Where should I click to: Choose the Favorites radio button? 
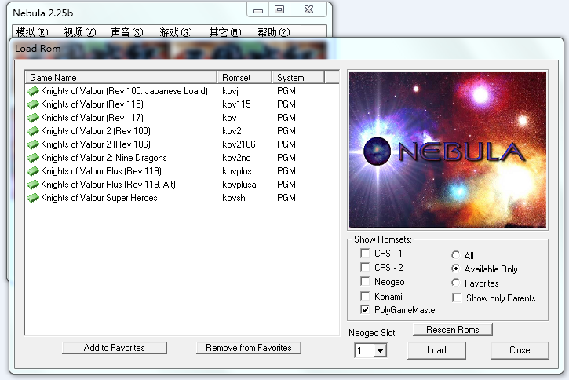pos(456,283)
